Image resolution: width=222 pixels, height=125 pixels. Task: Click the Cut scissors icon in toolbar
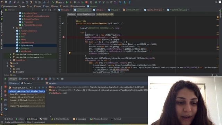click(x=23, y=2)
